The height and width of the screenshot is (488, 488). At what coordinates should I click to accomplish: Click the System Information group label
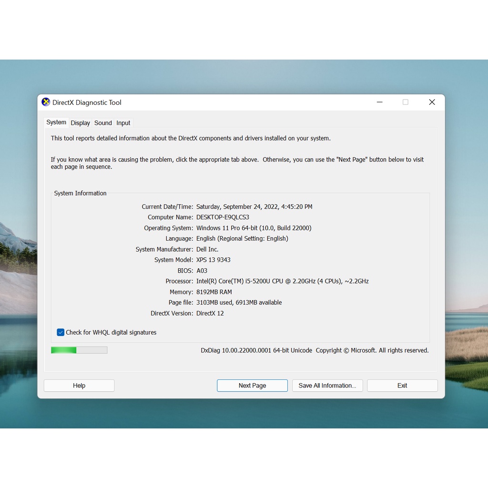[80, 193]
